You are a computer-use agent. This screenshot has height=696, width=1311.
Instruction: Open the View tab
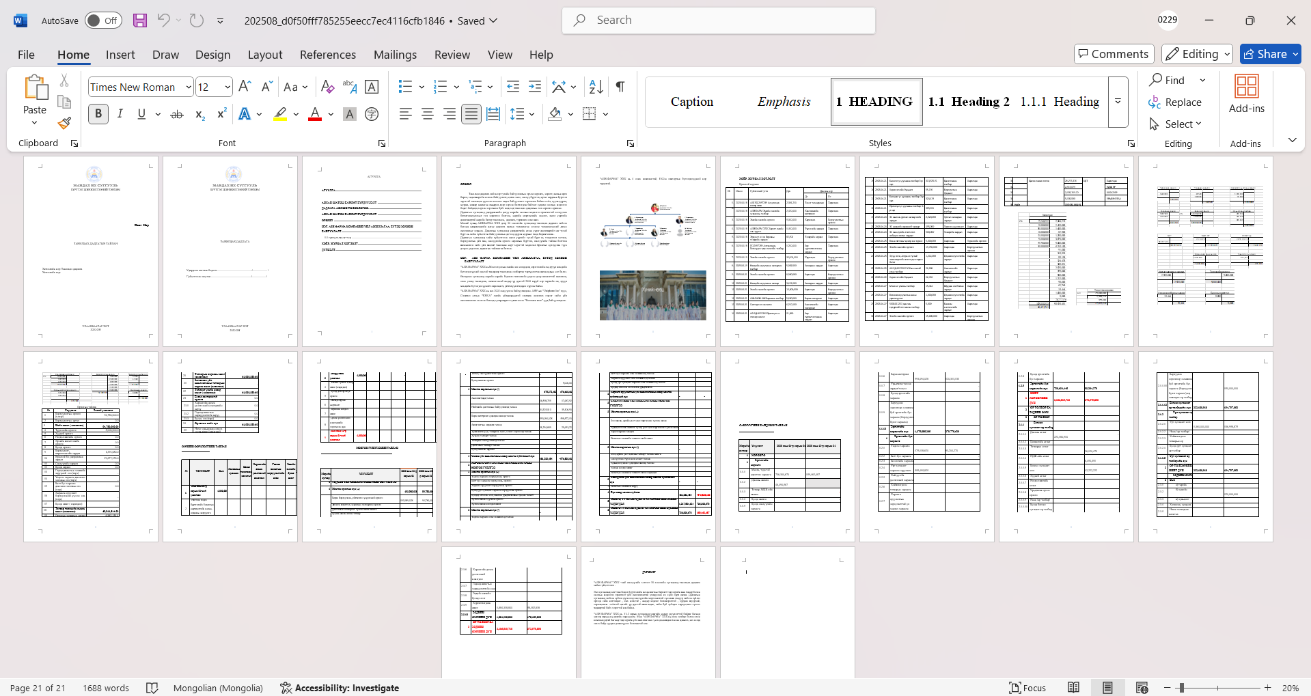499,55
